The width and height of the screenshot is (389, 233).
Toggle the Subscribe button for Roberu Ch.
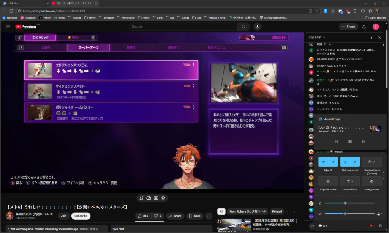[x=81, y=216]
